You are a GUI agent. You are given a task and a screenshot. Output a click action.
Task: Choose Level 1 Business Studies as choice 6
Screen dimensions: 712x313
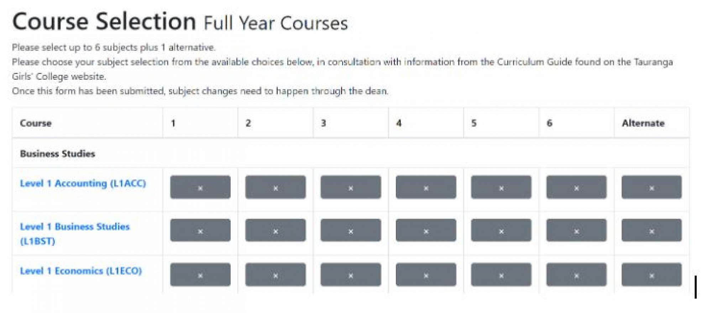pyautogui.click(x=576, y=230)
